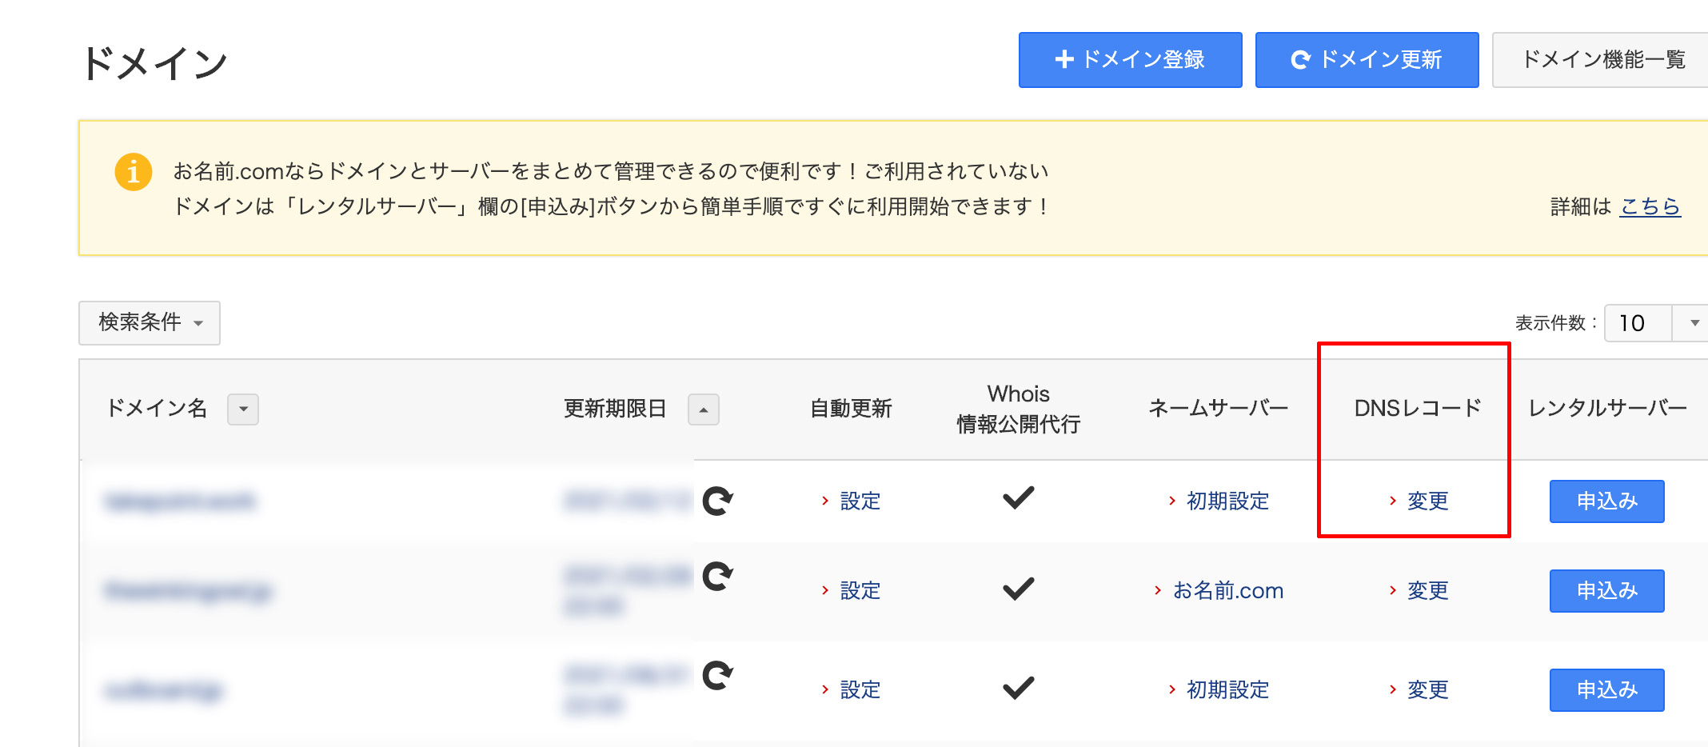
Task: Expand the 検索条件 dropdown
Action: (x=150, y=323)
